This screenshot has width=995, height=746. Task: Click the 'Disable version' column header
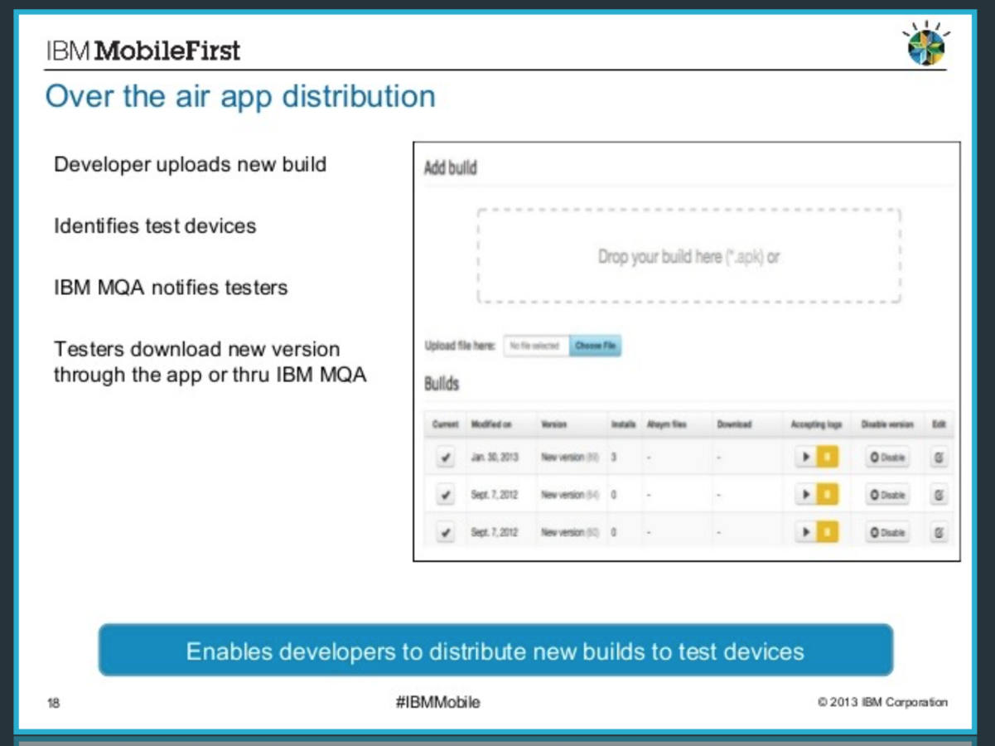pos(887,424)
